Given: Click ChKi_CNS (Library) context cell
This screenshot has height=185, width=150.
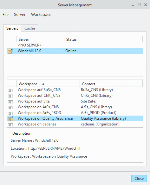Looking at the screenshot, I should point(96,96).
